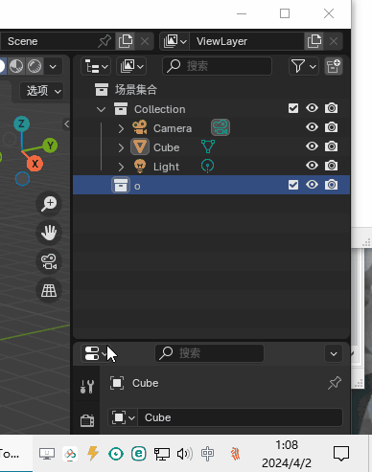The width and height of the screenshot is (372, 472).
Task: Uncheck the Collection exclude checkbox
Action: [293, 108]
